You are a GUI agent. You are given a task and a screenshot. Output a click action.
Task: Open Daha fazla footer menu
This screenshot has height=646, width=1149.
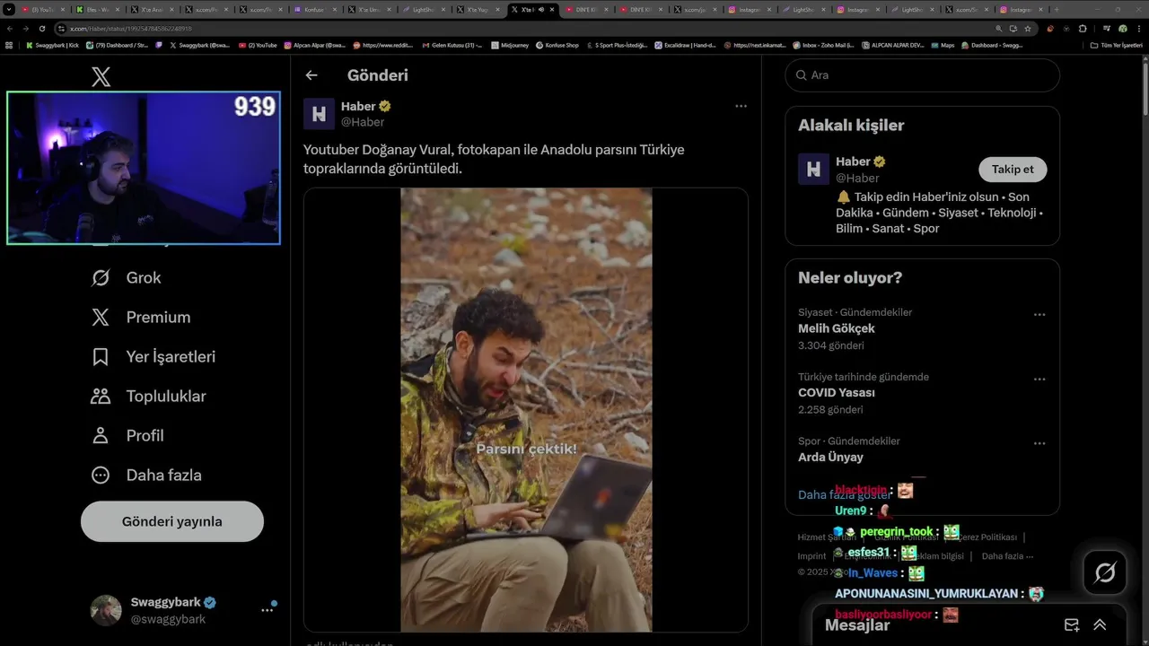(1007, 556)
